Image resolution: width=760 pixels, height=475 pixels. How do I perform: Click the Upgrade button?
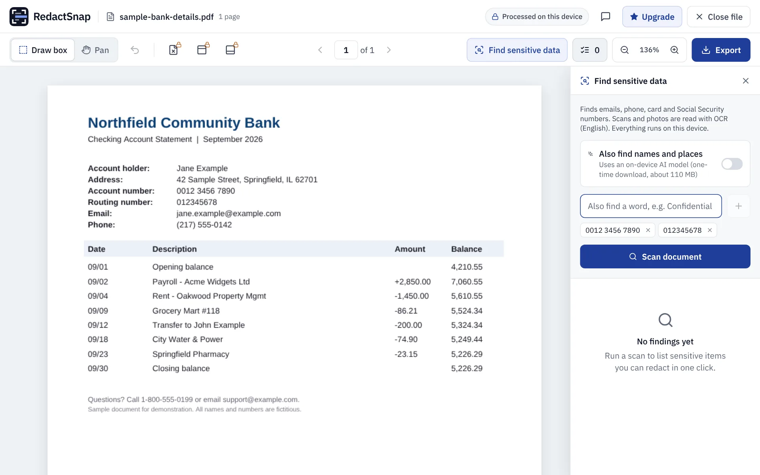(652, 17)
